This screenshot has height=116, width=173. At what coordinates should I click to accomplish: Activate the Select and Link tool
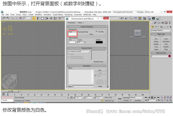click(x=13, y=18)
